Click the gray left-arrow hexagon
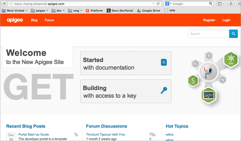Image resolution: width=241 pixels, height=141 pixels. click(195, 63)
